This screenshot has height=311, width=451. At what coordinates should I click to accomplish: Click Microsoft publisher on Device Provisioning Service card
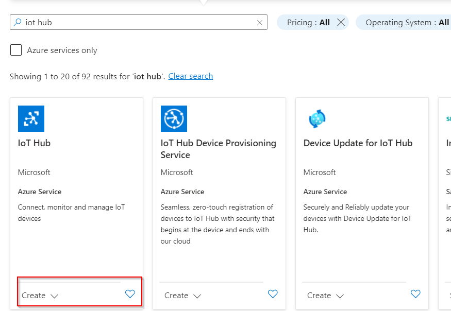177,172
